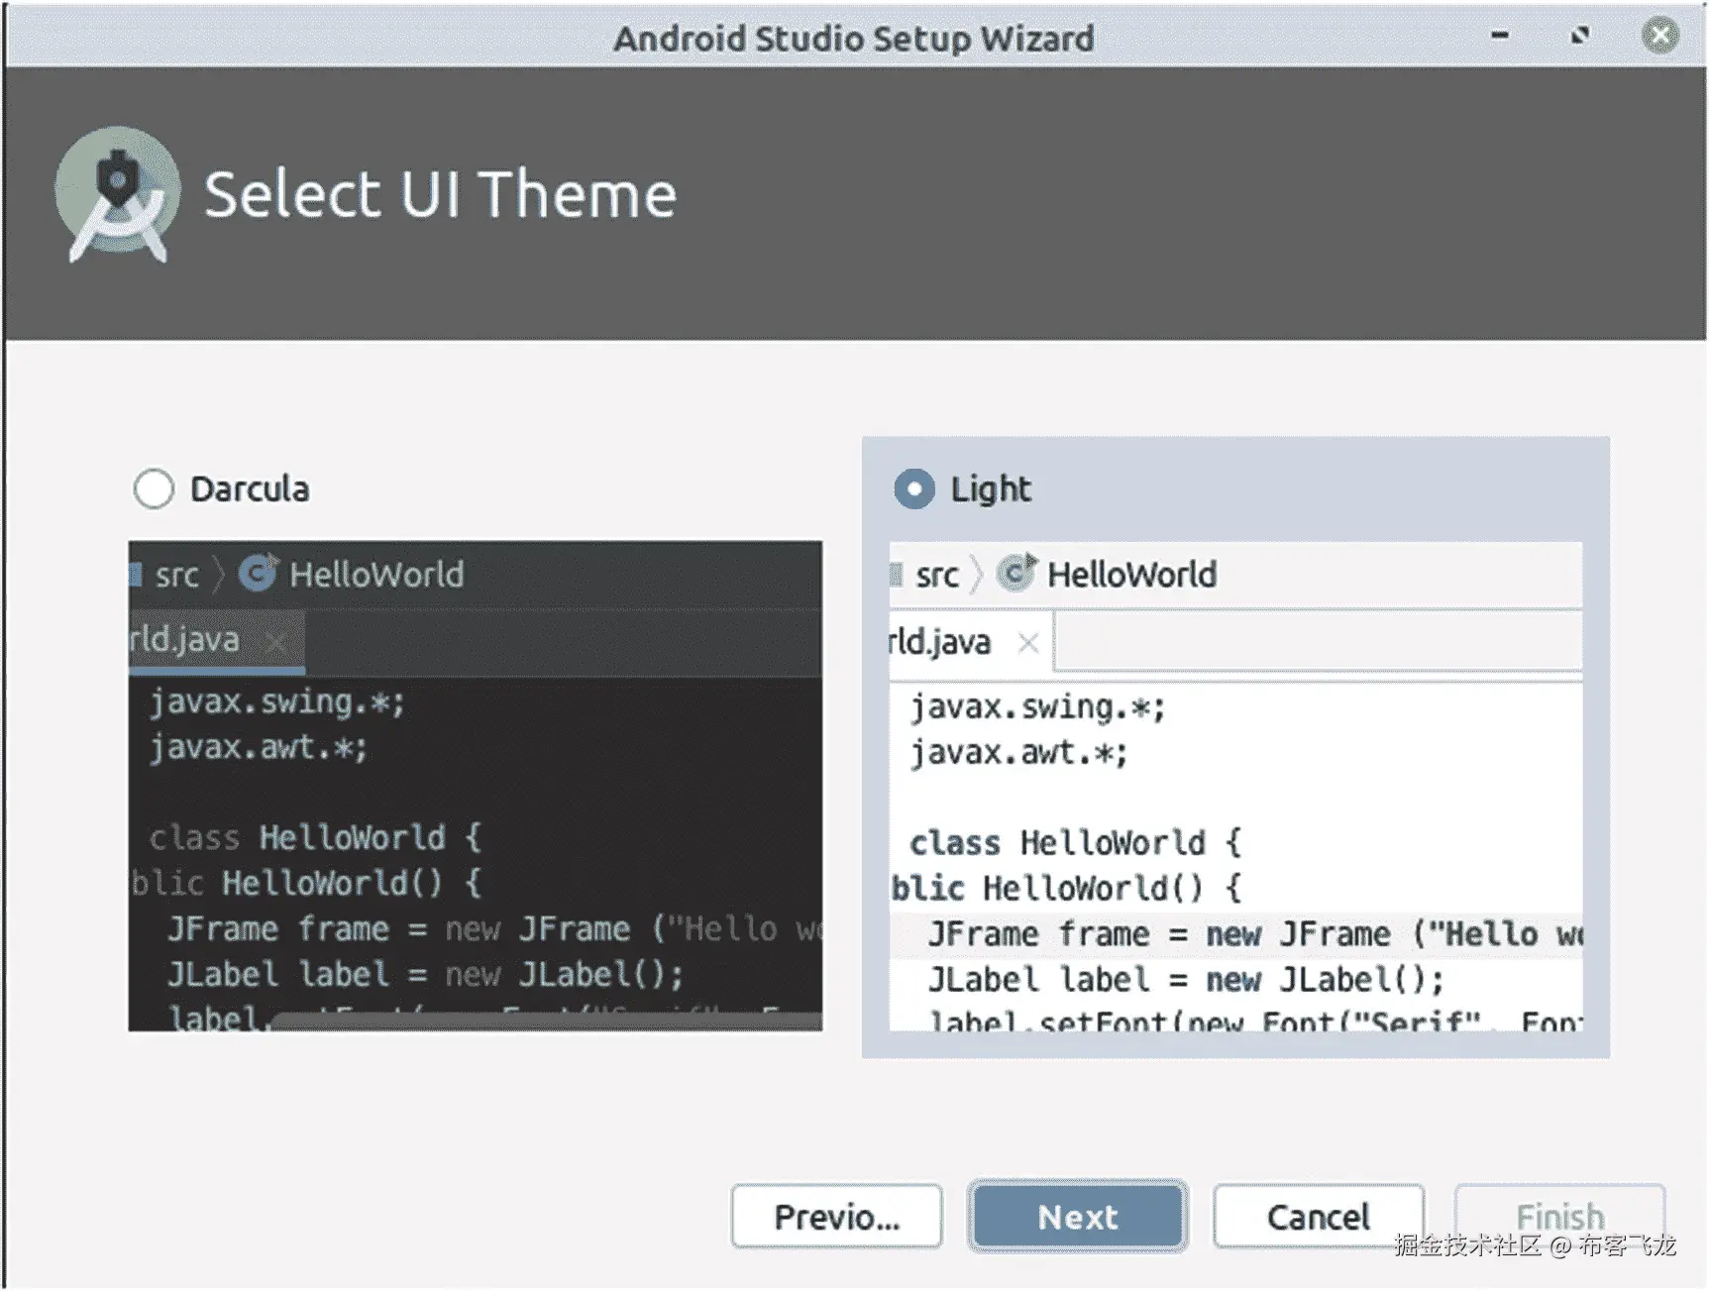Click the src folder icon in Darcula preview
Screen dimensions: 1709x1291
[136, 574]
